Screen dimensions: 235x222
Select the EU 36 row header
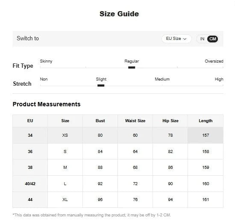30,151
